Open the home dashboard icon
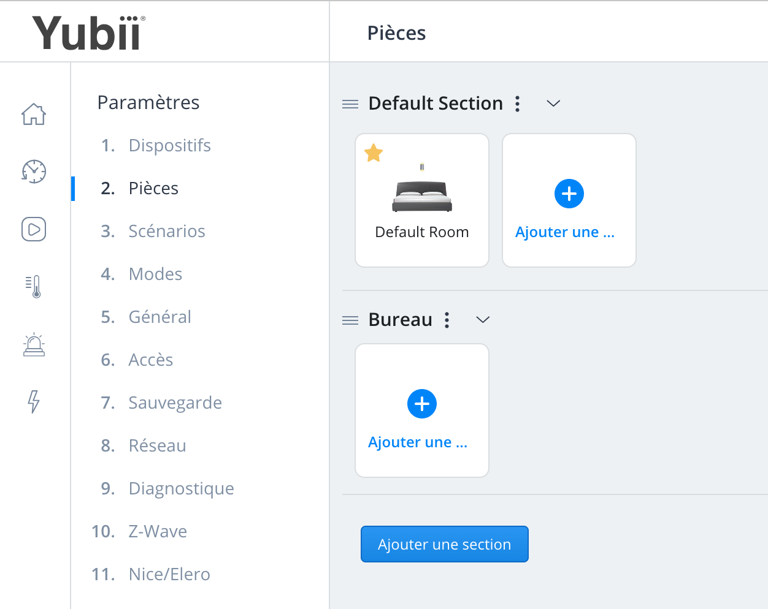This screenshot has width=768, height=609. click(34, 114)
